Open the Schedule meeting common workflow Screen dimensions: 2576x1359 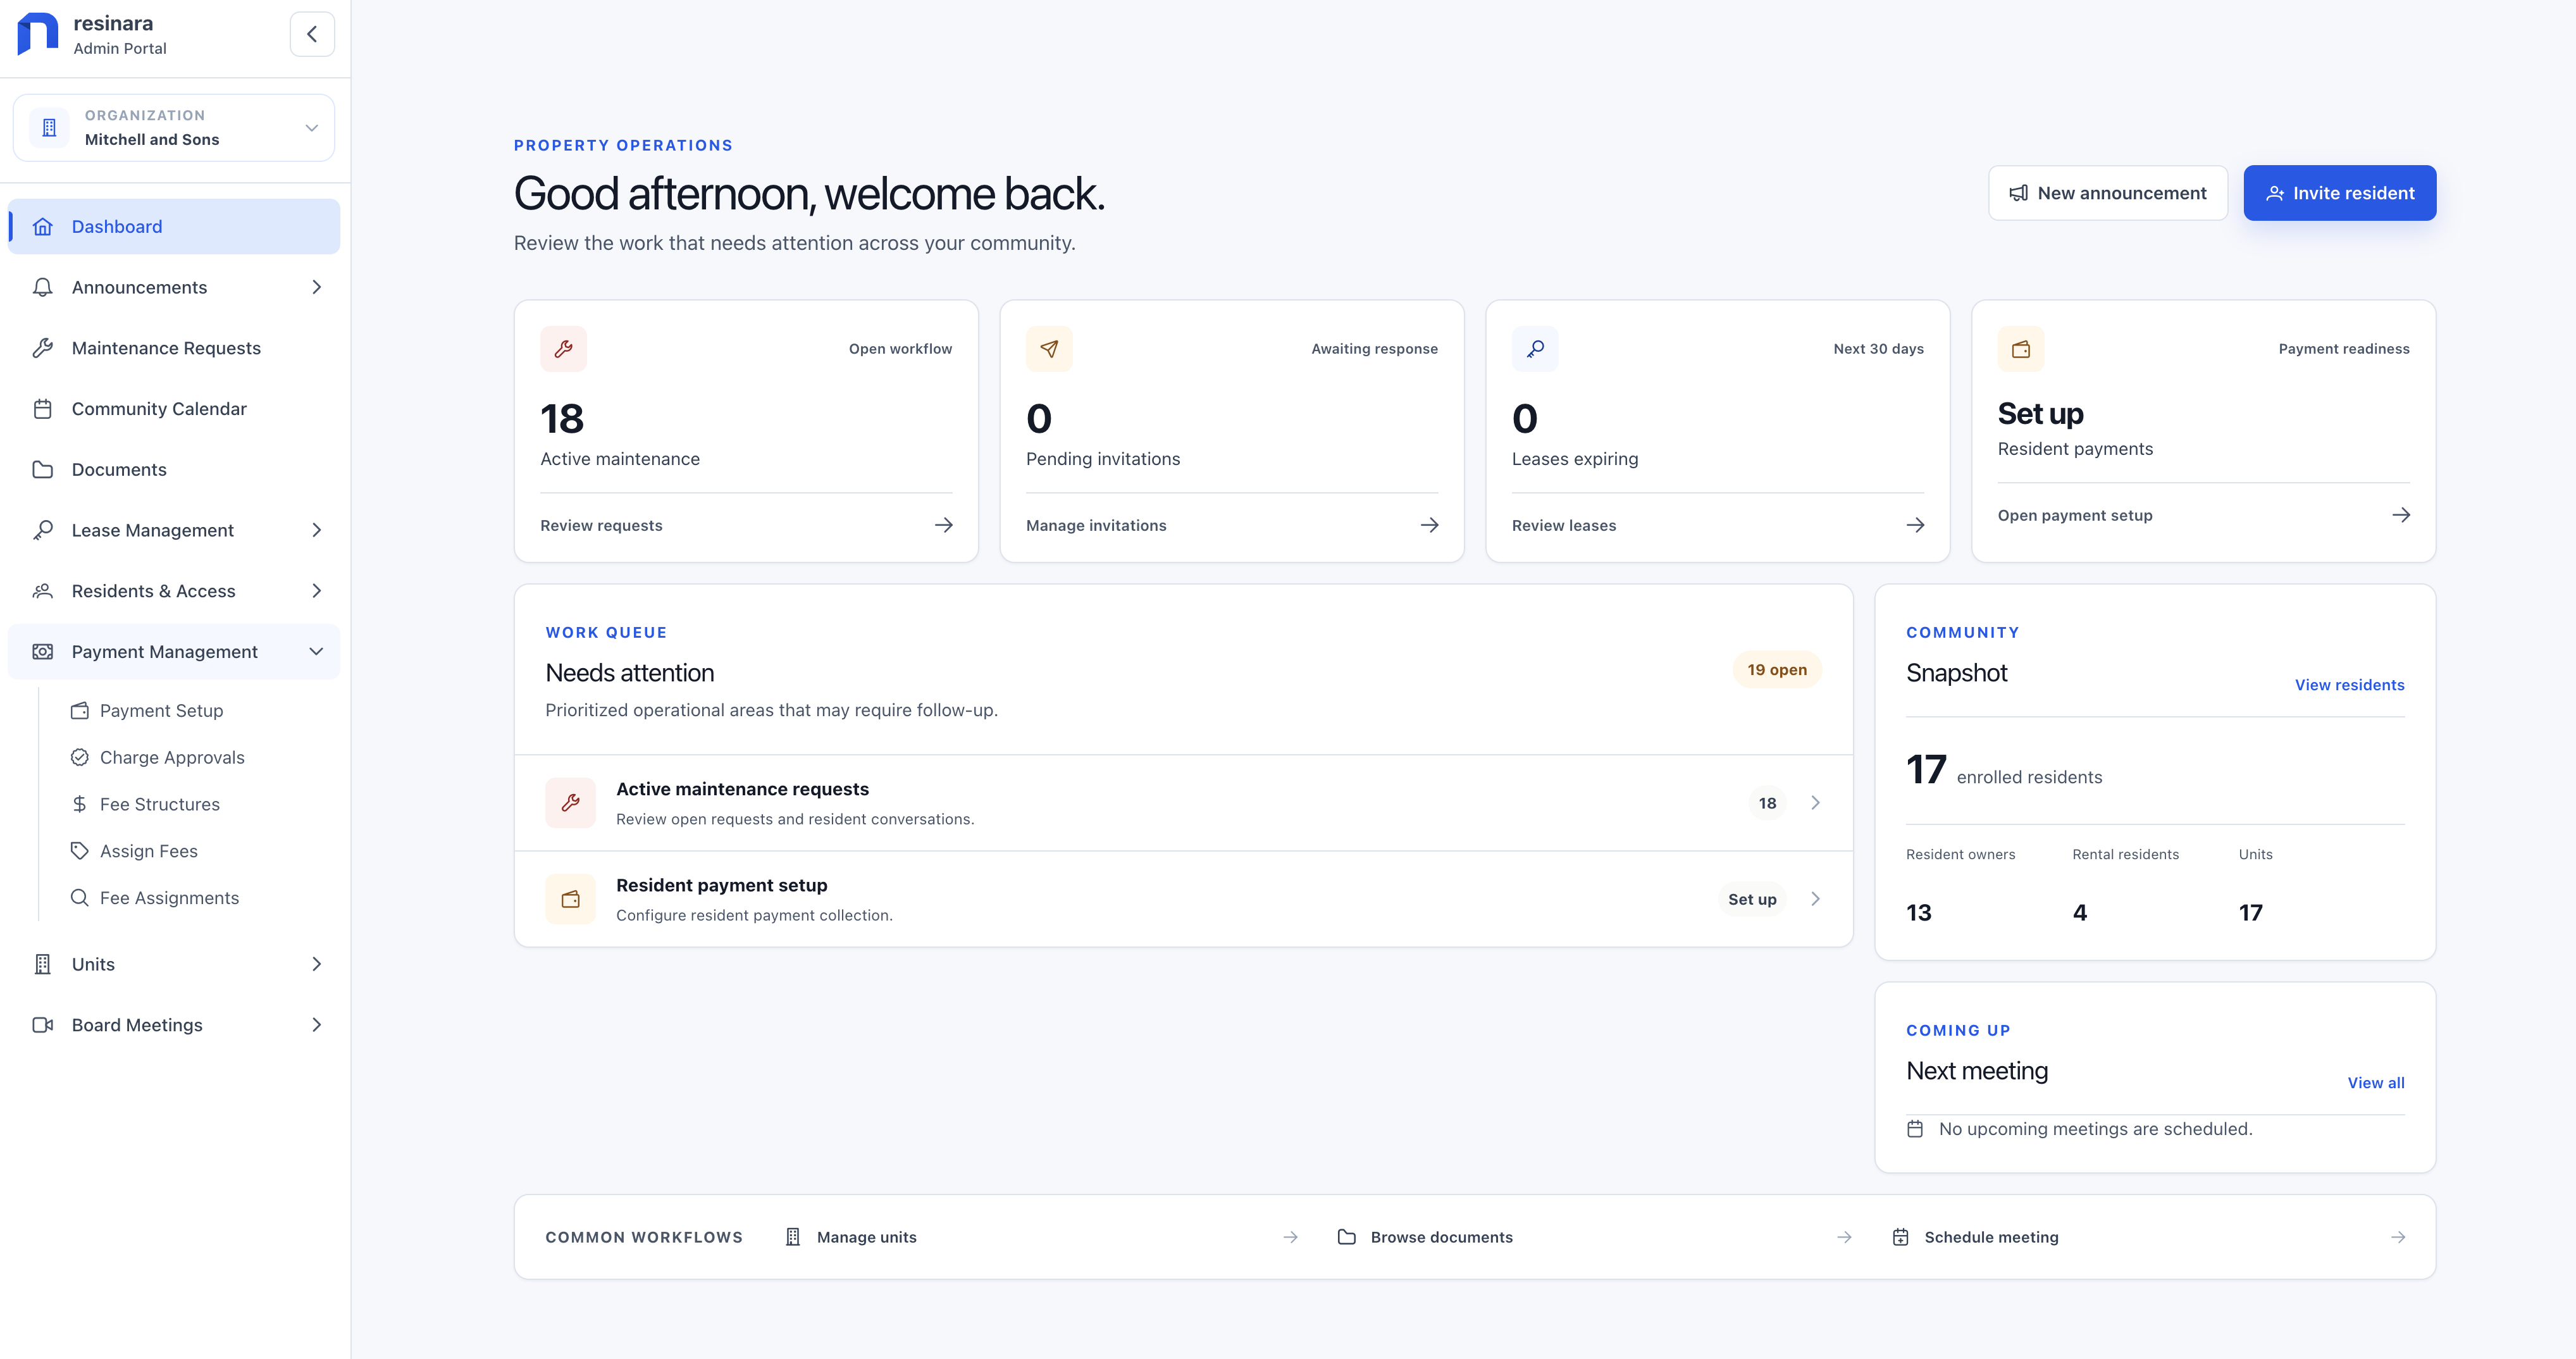2149,1238
